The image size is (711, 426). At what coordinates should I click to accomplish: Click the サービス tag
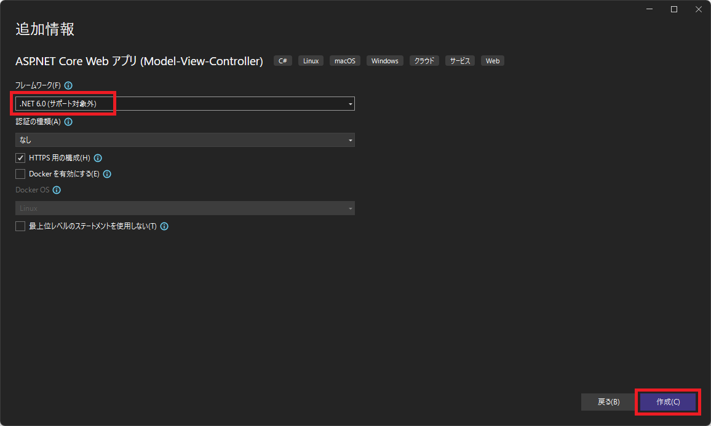[x=460, y=61]
